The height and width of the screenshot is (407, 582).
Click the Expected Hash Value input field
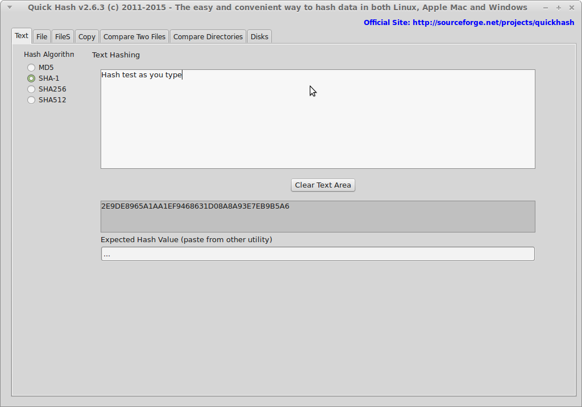click(317, 254)
